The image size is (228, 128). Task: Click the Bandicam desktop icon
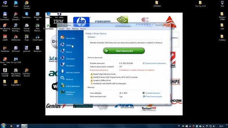[x=37, y=49]
